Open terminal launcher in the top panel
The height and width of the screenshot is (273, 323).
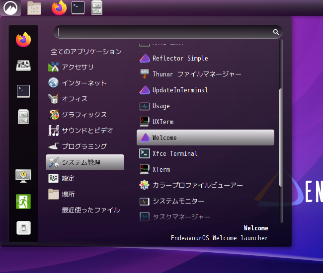click(78, 8)
